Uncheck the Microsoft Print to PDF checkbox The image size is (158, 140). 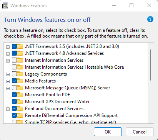[x=14, y=95]
